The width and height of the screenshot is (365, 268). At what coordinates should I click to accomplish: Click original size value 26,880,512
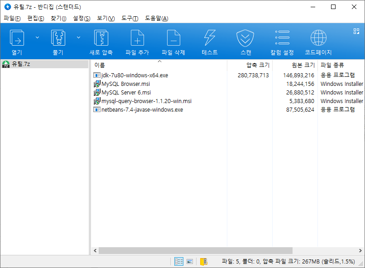[x=300, y=93]
